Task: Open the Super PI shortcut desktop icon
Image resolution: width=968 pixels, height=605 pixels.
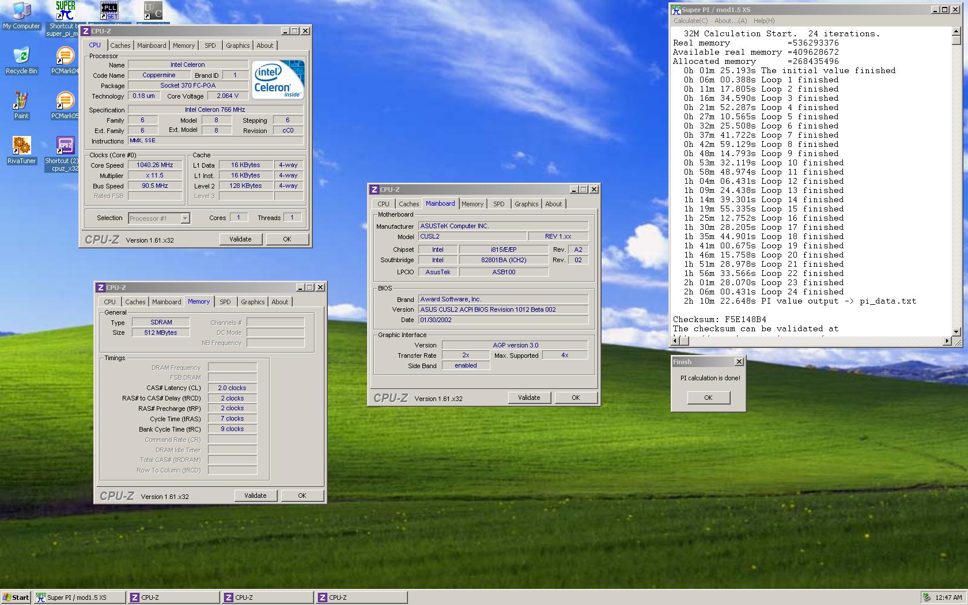Action: point(65,18)
